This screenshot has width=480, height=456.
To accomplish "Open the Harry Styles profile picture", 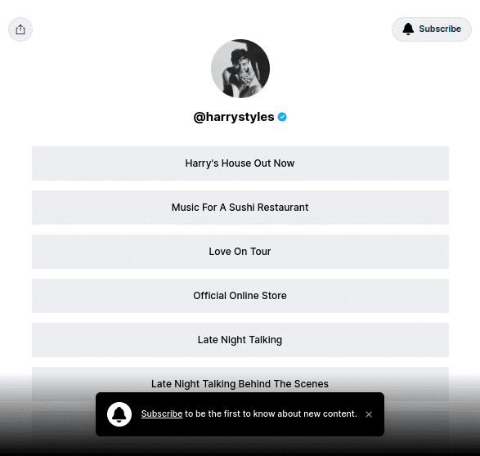I will (240, 69).
